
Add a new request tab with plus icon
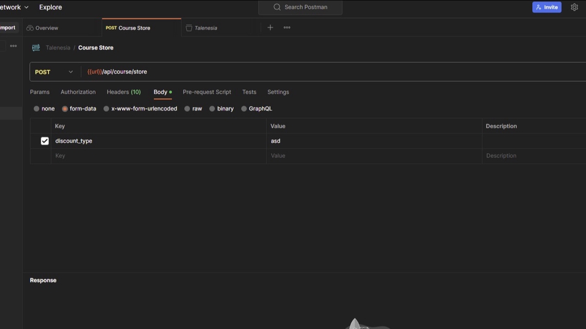(x=270, y=27)
